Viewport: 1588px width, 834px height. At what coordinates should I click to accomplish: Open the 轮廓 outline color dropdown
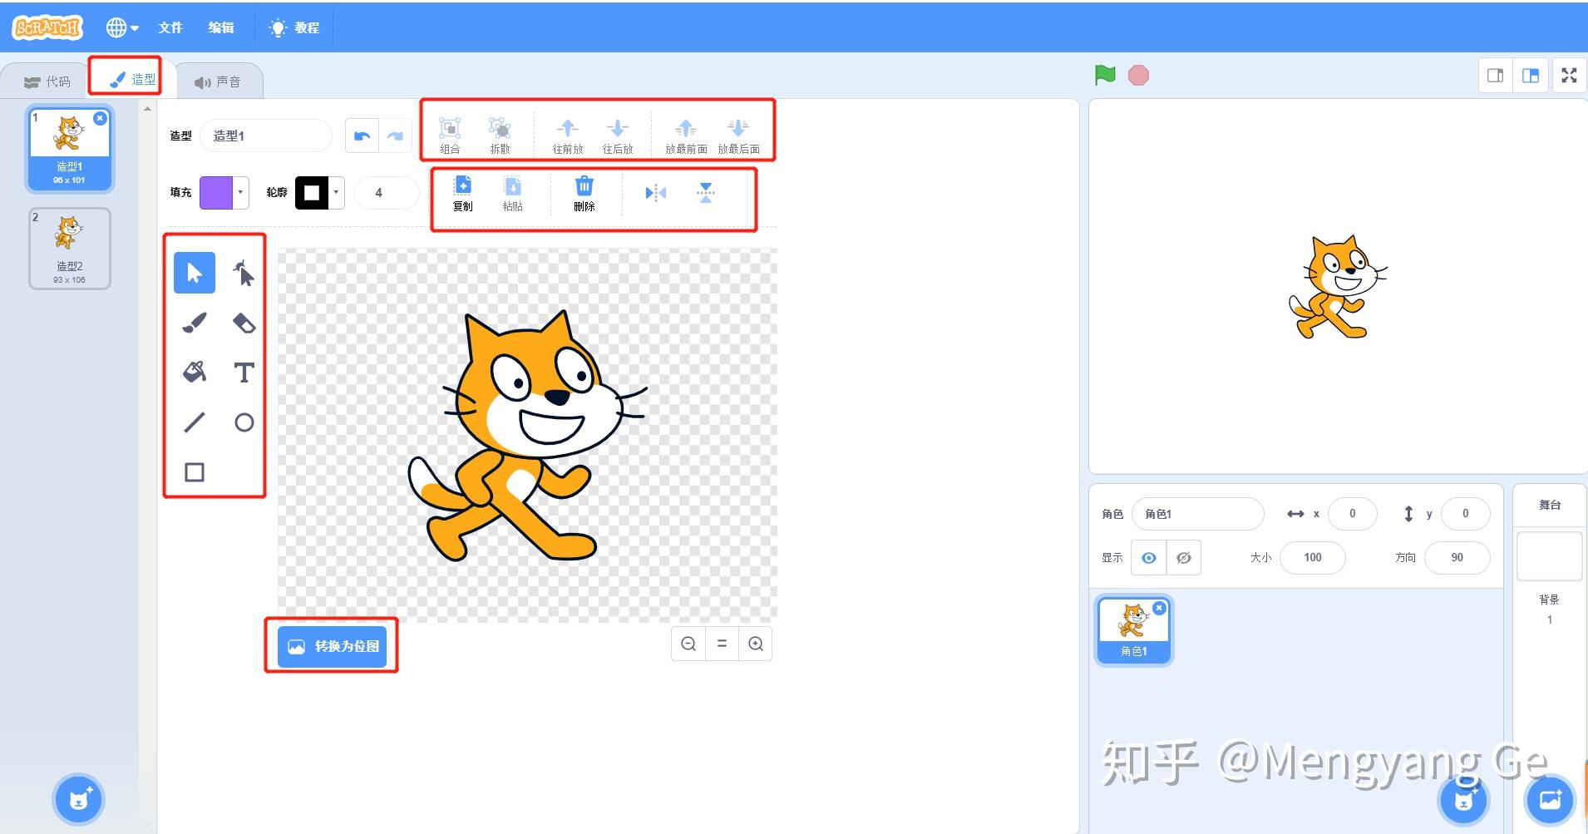point(336,193)
